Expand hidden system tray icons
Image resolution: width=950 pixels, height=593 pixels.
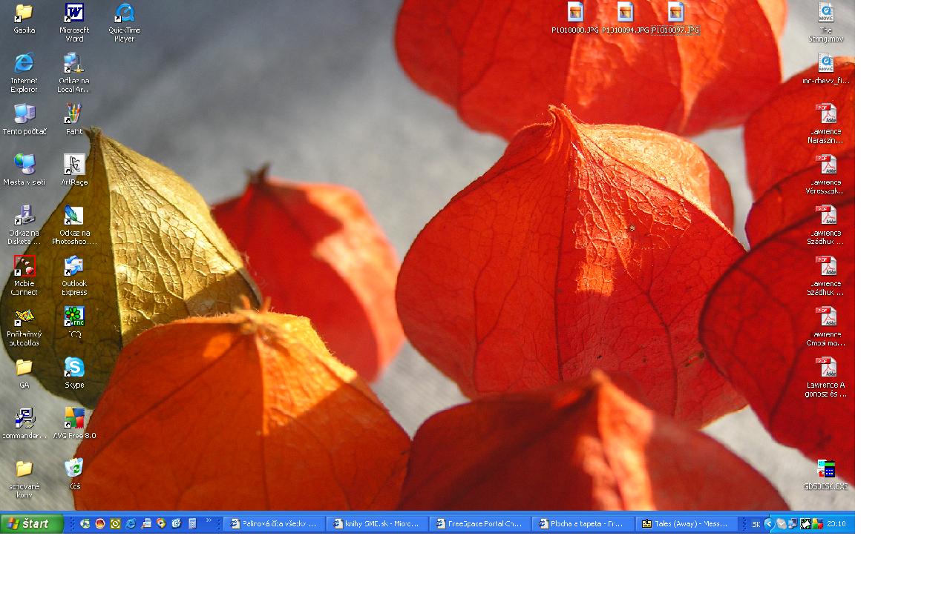click(769, 524)
